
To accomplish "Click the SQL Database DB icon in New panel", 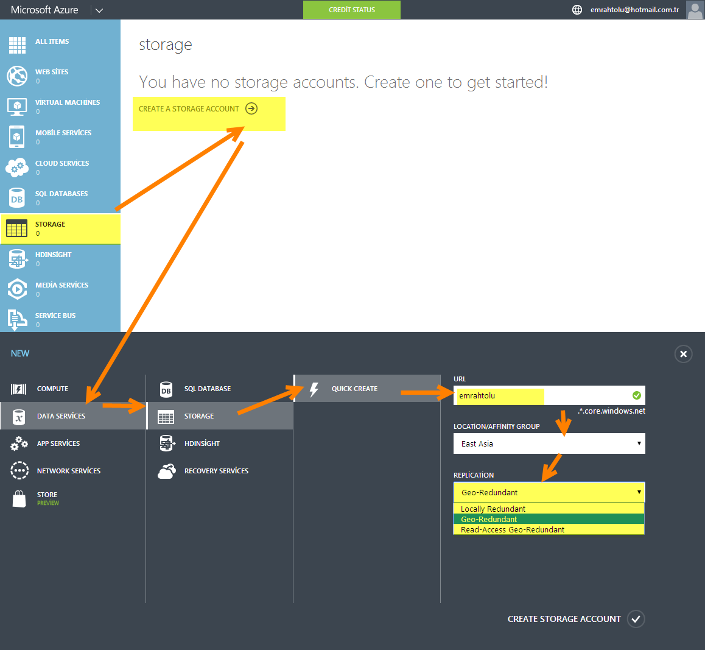I will tap(166, 389).
